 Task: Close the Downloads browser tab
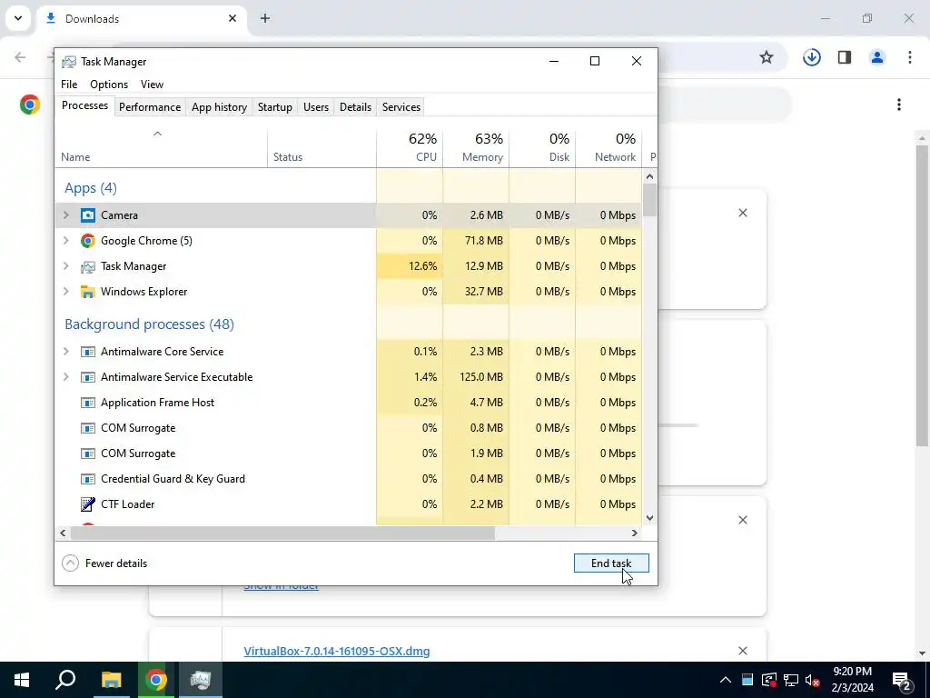232,18
